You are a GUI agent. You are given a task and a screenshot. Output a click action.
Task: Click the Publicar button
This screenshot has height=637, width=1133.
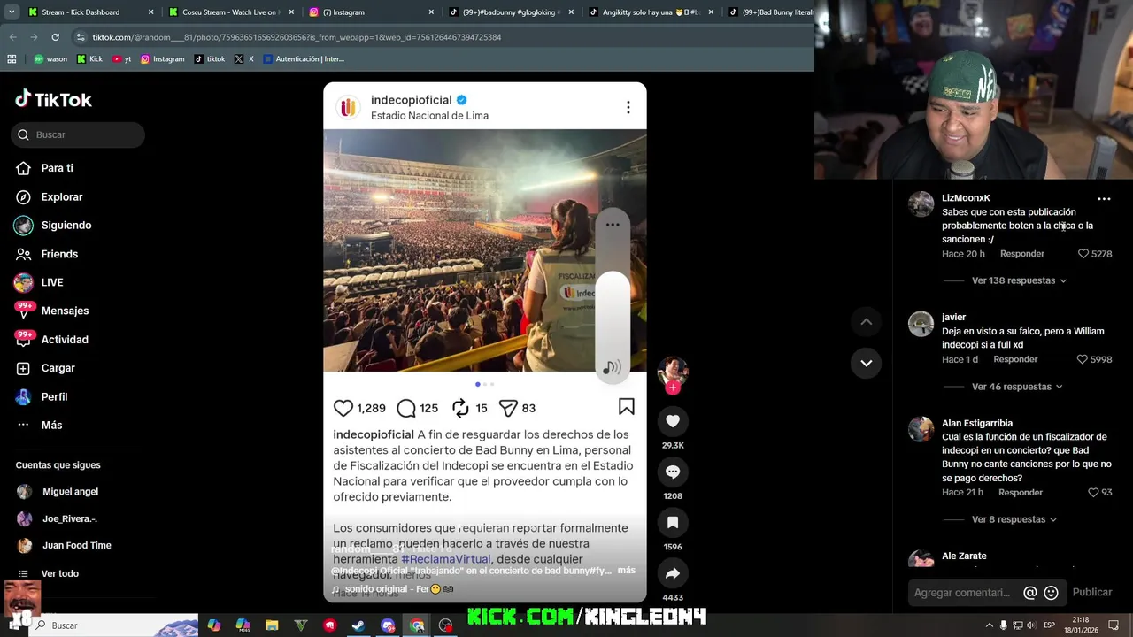(x=1092, y=593)
